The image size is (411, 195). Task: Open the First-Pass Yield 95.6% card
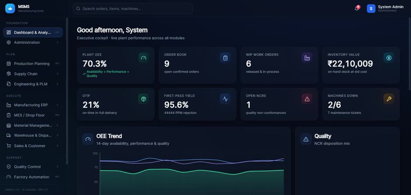point(197,104)
